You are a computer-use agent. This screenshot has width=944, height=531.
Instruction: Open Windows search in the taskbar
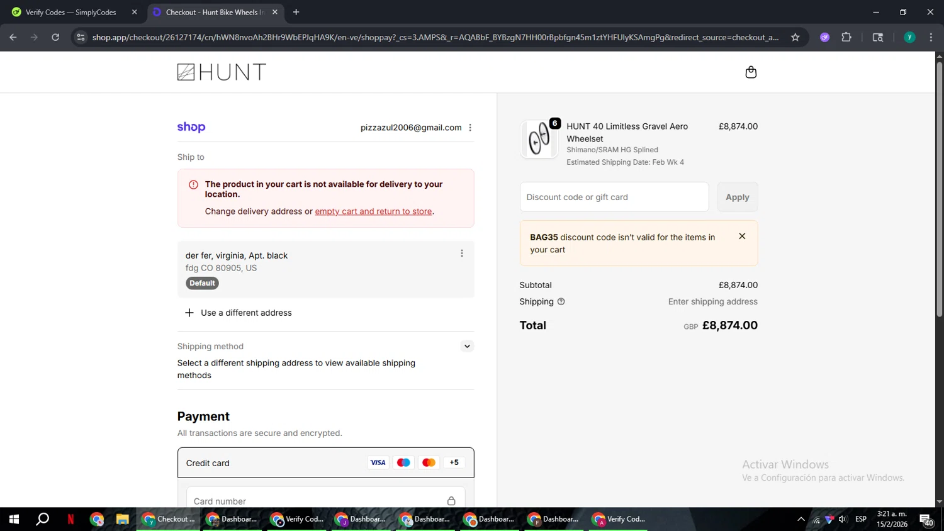coord(42,519)
